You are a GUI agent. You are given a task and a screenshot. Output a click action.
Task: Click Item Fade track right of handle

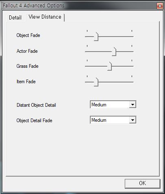pos(116,82)
